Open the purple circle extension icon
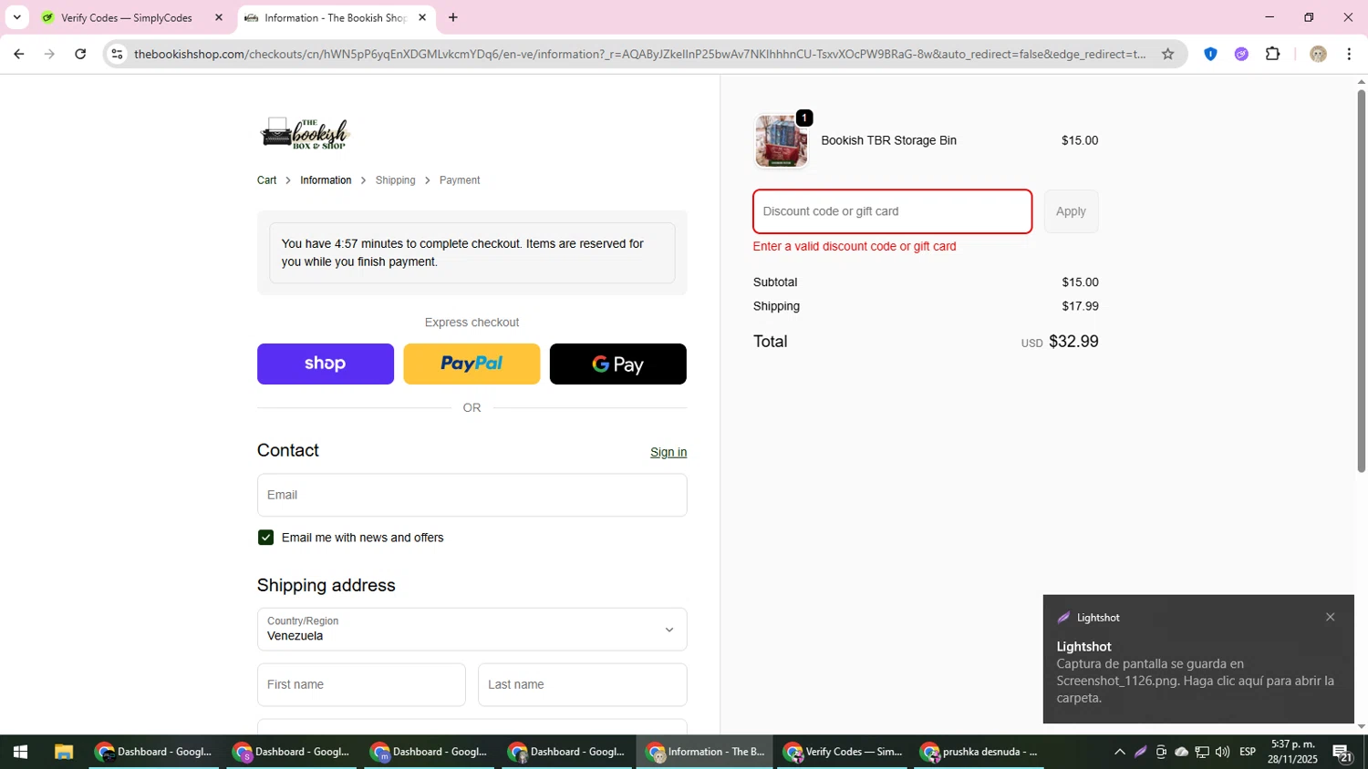1368x769 pixels. [x=1241, y=54]
